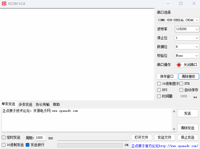Click the 保存窗口 save window button

pyautogui.click(x=167, y=76)
